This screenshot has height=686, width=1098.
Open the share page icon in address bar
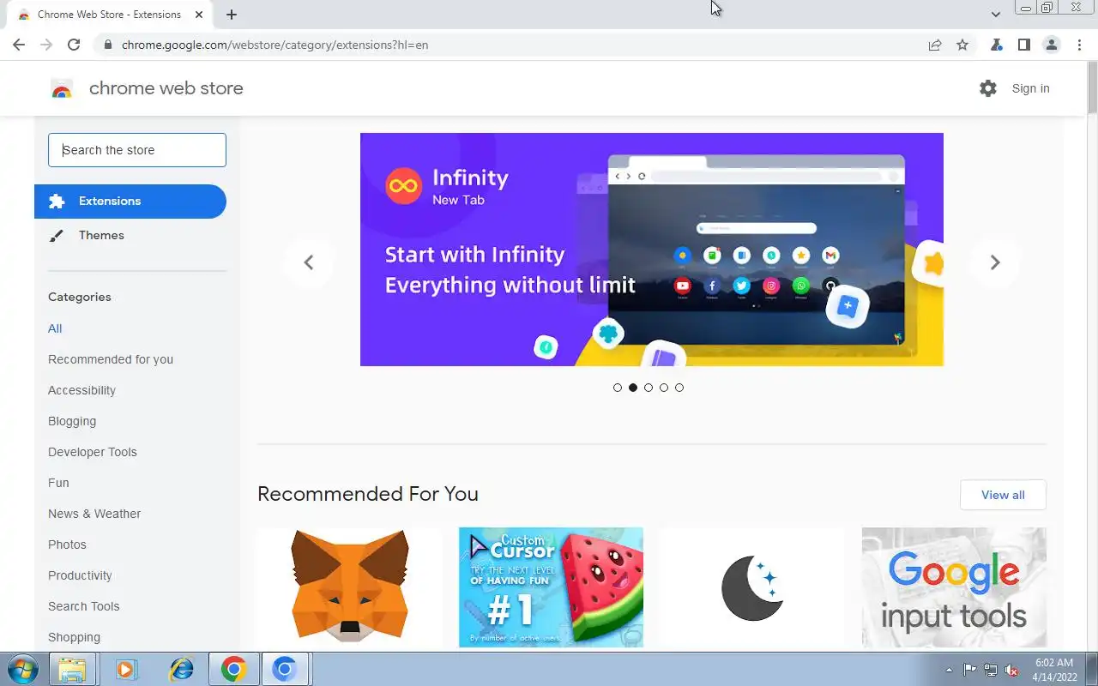(935, 45)
